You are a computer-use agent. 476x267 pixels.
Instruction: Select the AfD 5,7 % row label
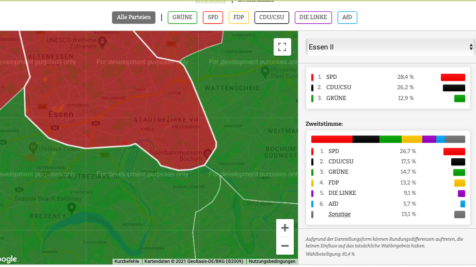click(x=333, y=204)
